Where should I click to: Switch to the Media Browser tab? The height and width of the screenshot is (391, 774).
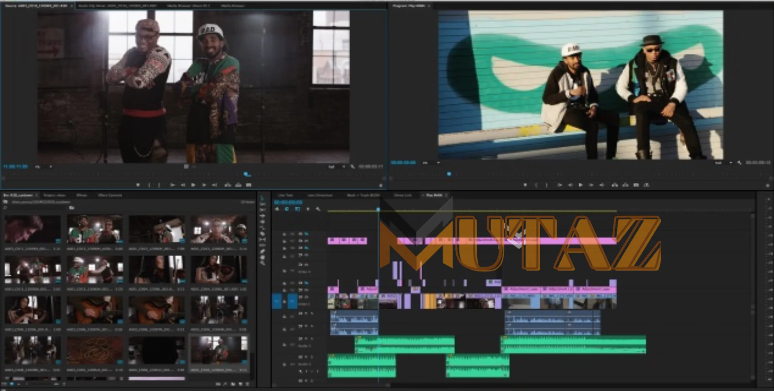tap(233, 6)
